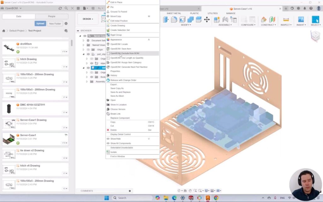
Task: Go to Default Project breadcrumb link
Action: click(17, 31)
